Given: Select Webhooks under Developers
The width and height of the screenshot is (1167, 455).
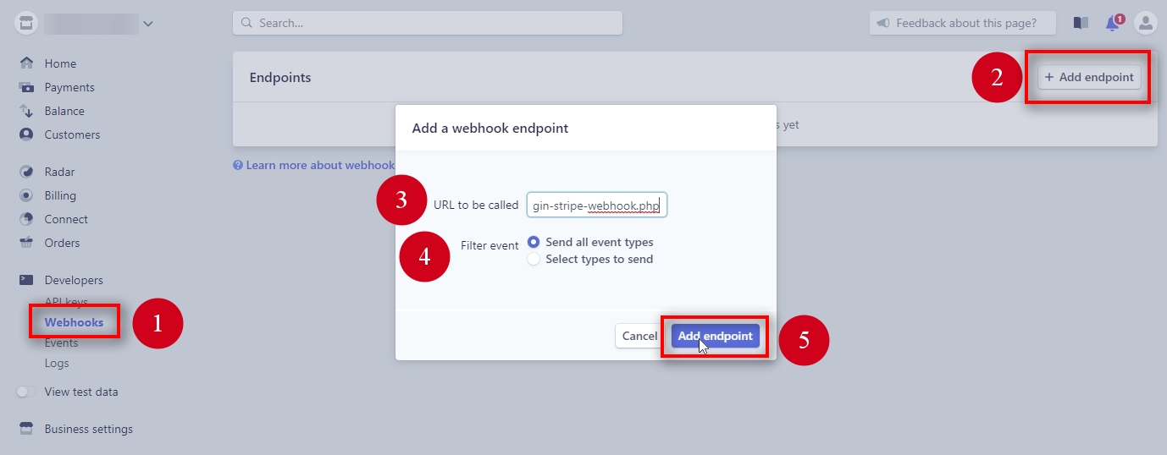Looking at the screenshot, I should 74,322.
